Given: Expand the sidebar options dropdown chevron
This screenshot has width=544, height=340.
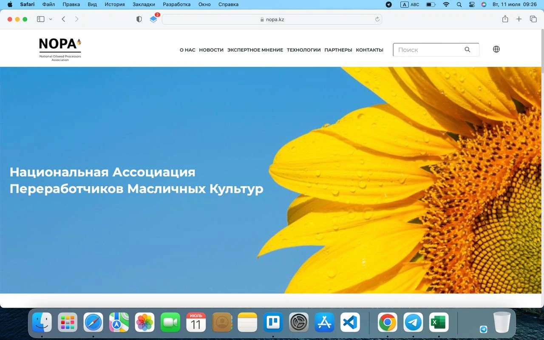Looking at the screenshot, I should point(51,19).
